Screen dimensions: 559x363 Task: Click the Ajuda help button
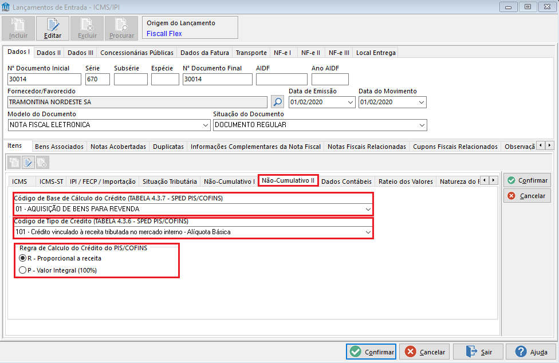pos(531,352)
